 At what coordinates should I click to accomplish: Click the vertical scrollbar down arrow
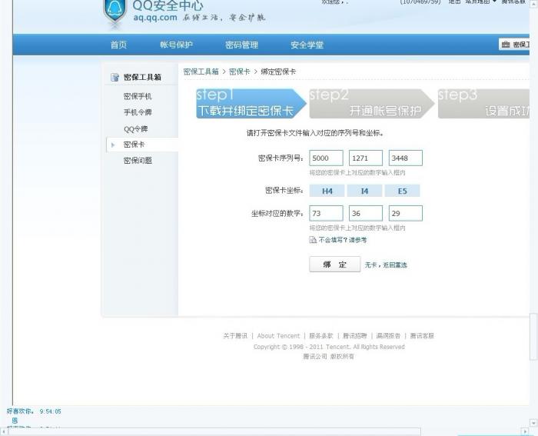point(533,422)
